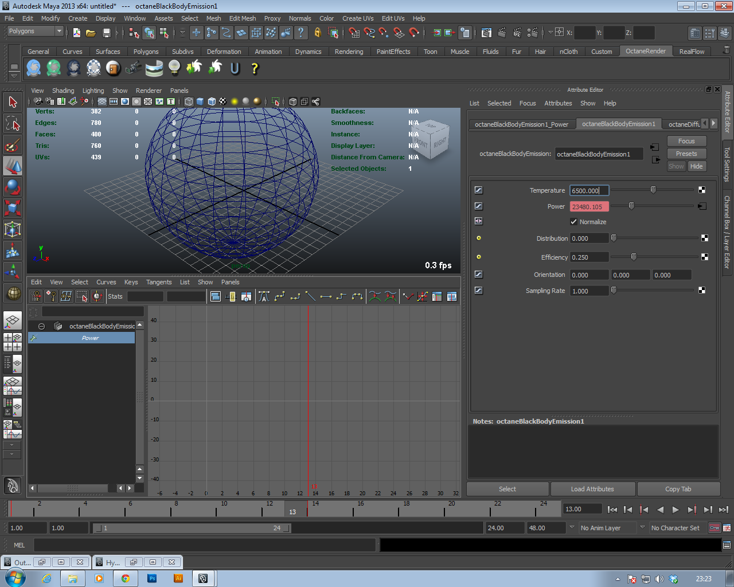The width and height of the screenshot is (734, 587).
Task: Click the Presets button
Action: click(686, 154)
